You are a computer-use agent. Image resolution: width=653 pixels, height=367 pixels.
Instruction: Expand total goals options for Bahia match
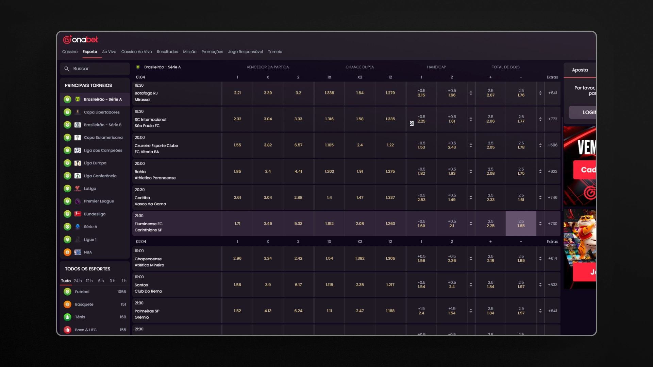540,172
